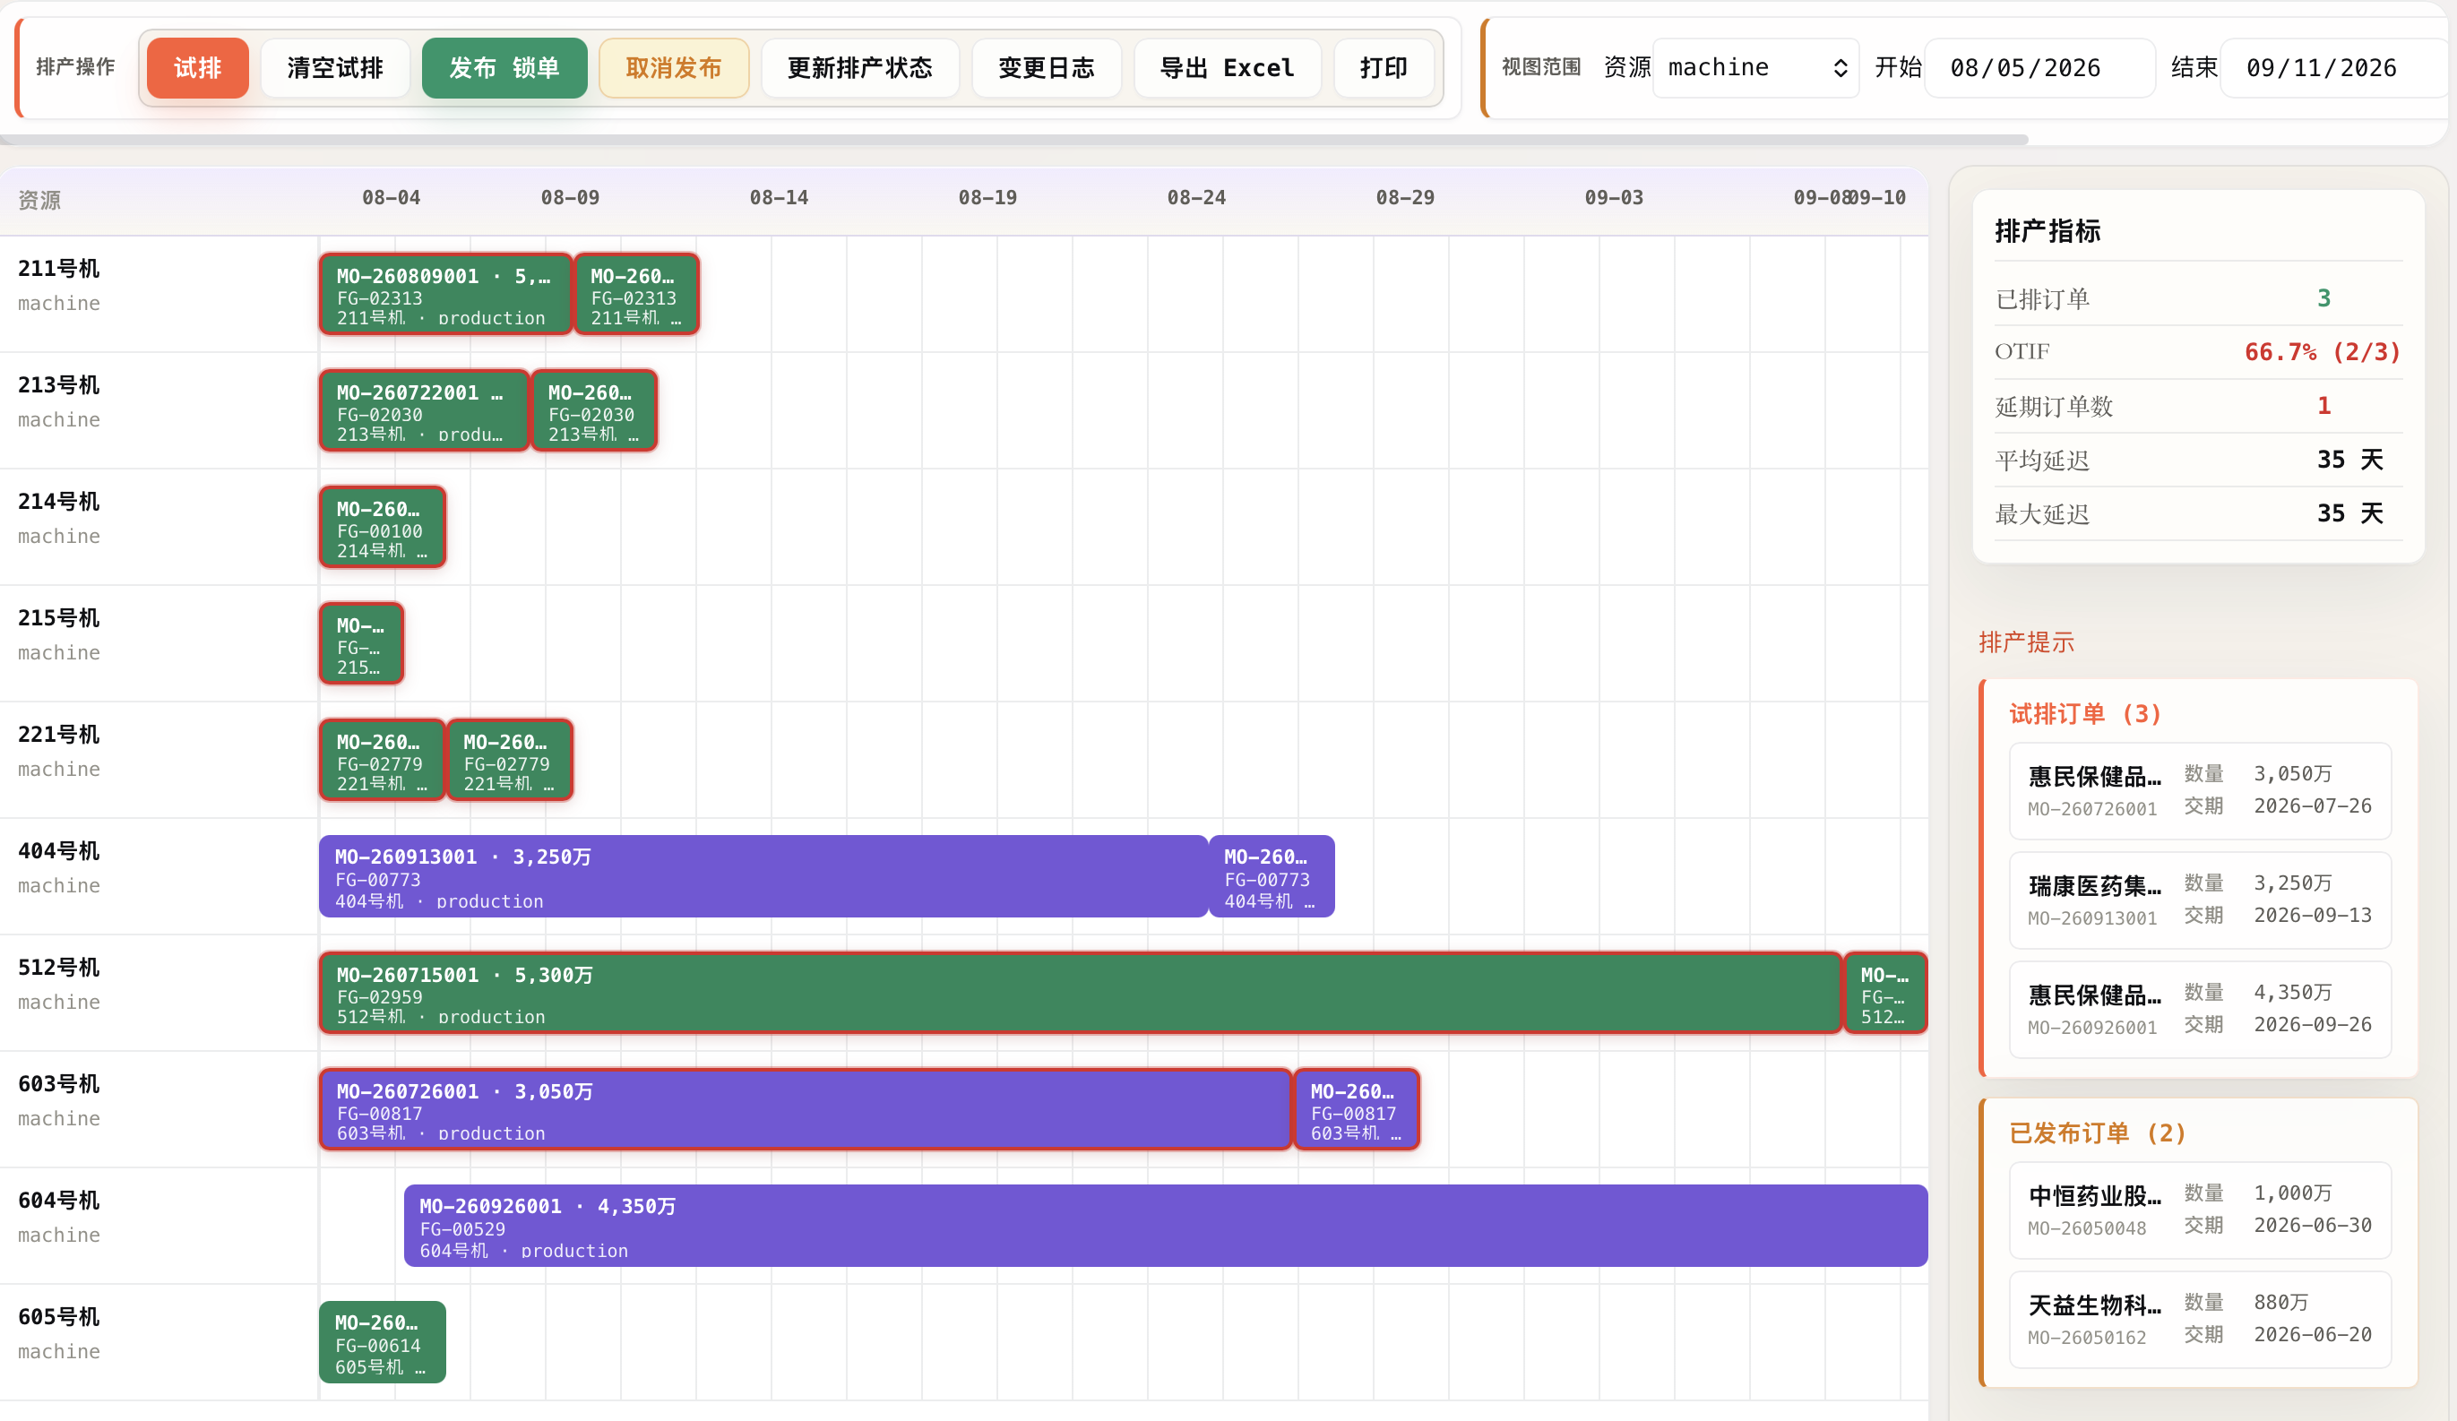
Task: Select MO-260926001 4,350万 bar on 604号机
Action: coord(1166,1226)
